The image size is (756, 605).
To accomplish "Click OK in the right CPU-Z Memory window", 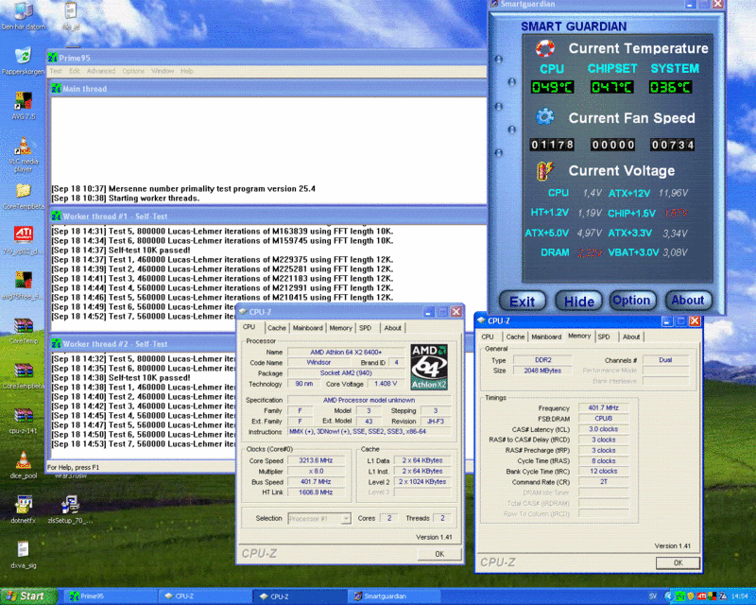I will point(678,563).
